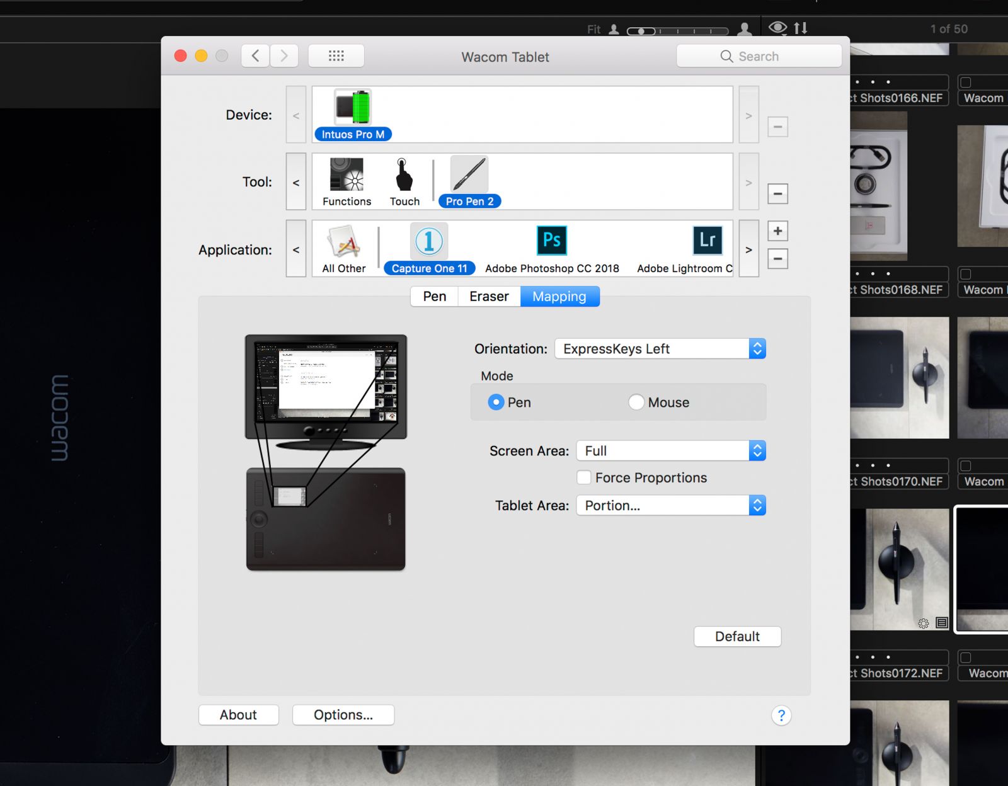Click the Search field
This screenshot has width=1008, height=786.
pos(759,56)
